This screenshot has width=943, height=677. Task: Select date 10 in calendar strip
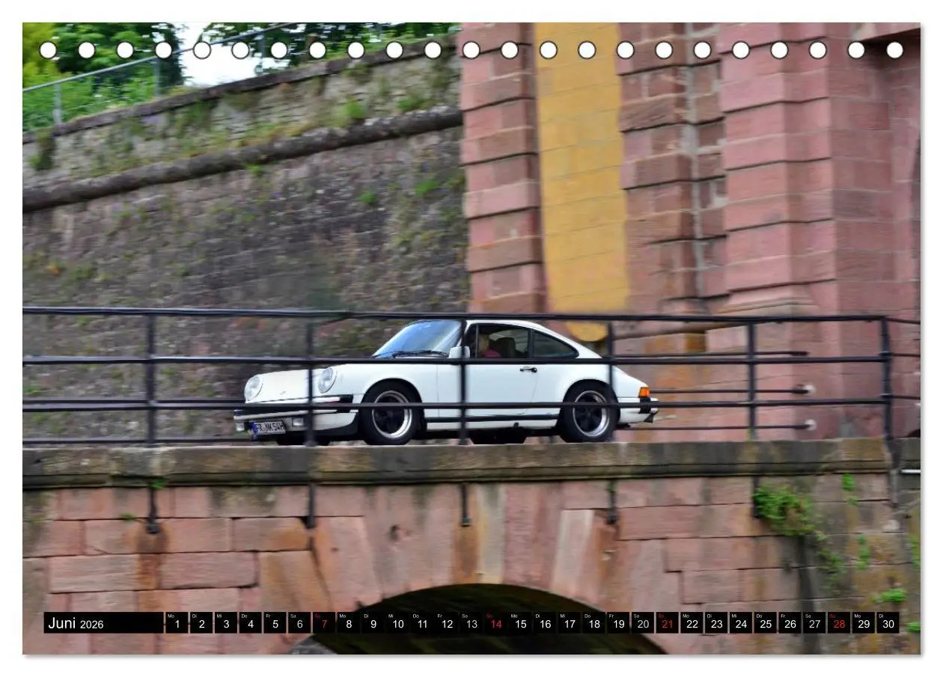397,623
